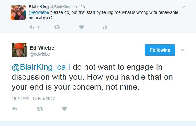Image resolution: width=196 pixels, height=126 pixels.
Task: Open Ed Wiebe's hard-hat avatar
Action: coord(19,49)
